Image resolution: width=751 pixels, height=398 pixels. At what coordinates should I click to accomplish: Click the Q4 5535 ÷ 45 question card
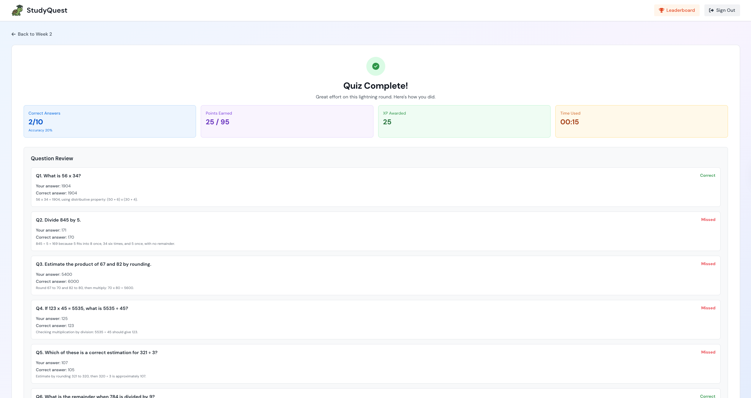tap(375, 320)
